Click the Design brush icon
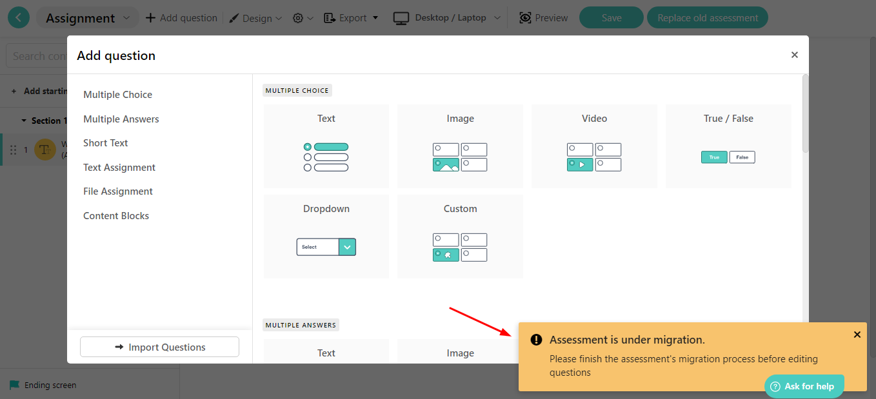Image resolution: width=876 pixels, height=399 pixels. tap(234, 18)
